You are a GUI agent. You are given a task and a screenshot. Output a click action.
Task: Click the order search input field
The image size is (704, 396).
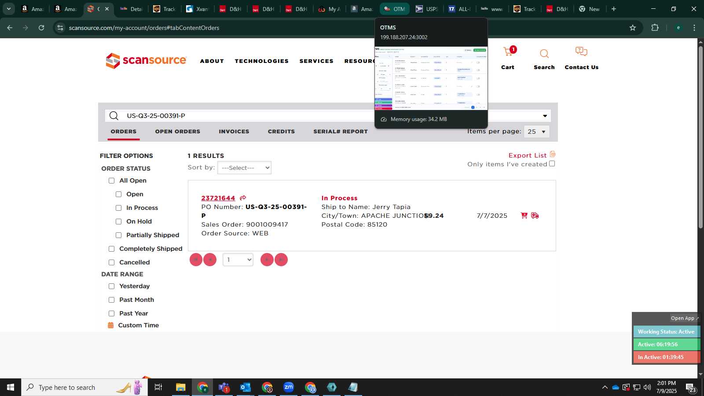click(x=328, y=116)
